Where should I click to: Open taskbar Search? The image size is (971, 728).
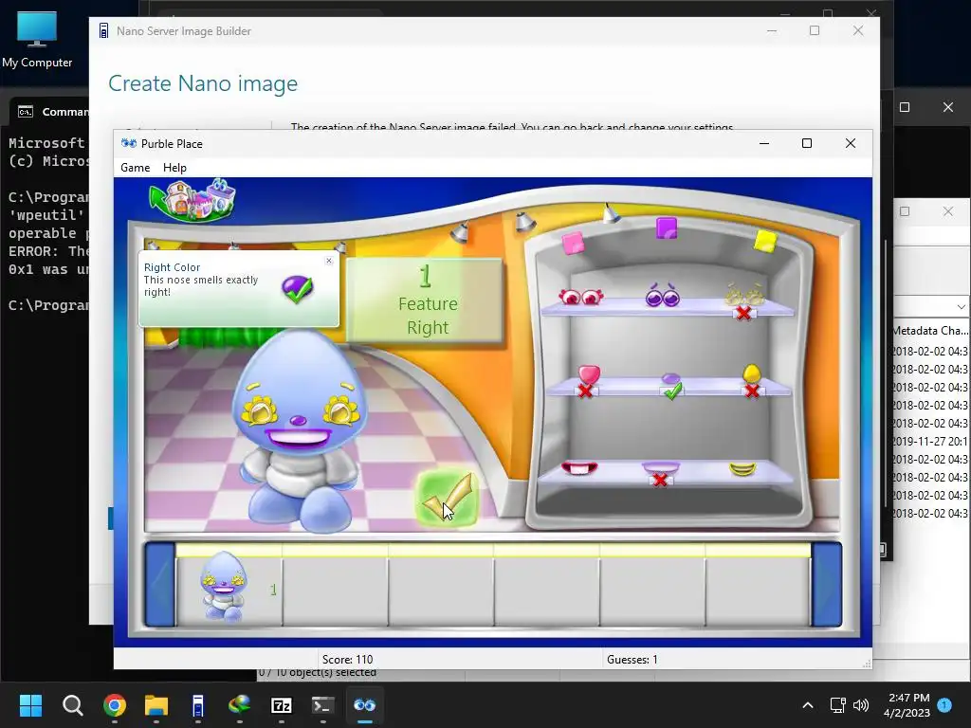(72, 705)
